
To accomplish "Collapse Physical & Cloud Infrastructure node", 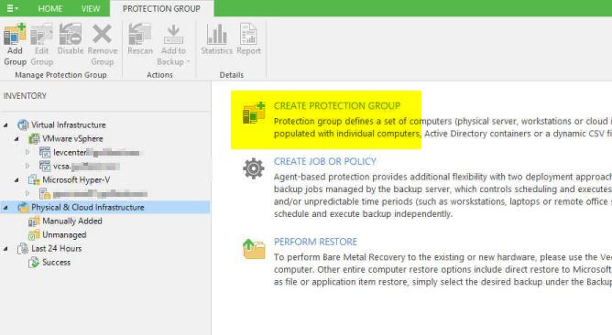I will point(5,208).
